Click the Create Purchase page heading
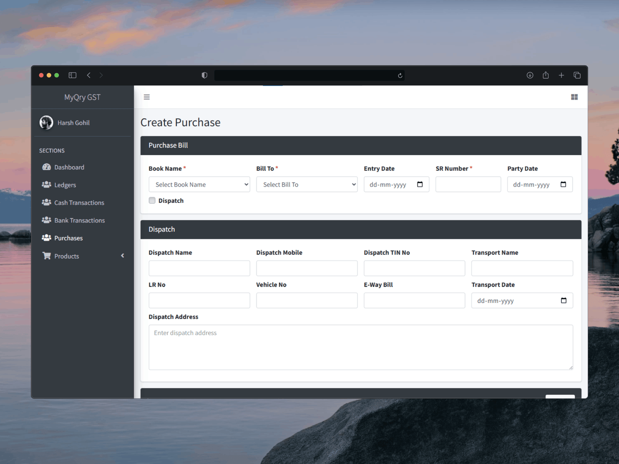 click(x=180, y=123)
